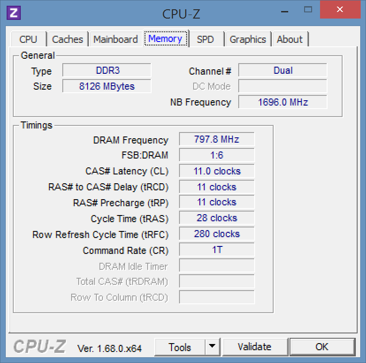366x363 pixels.
Task: Click the 1:6 FSB:DRAM ratio value
Action: pyautogui.click(x=217, y=155)
